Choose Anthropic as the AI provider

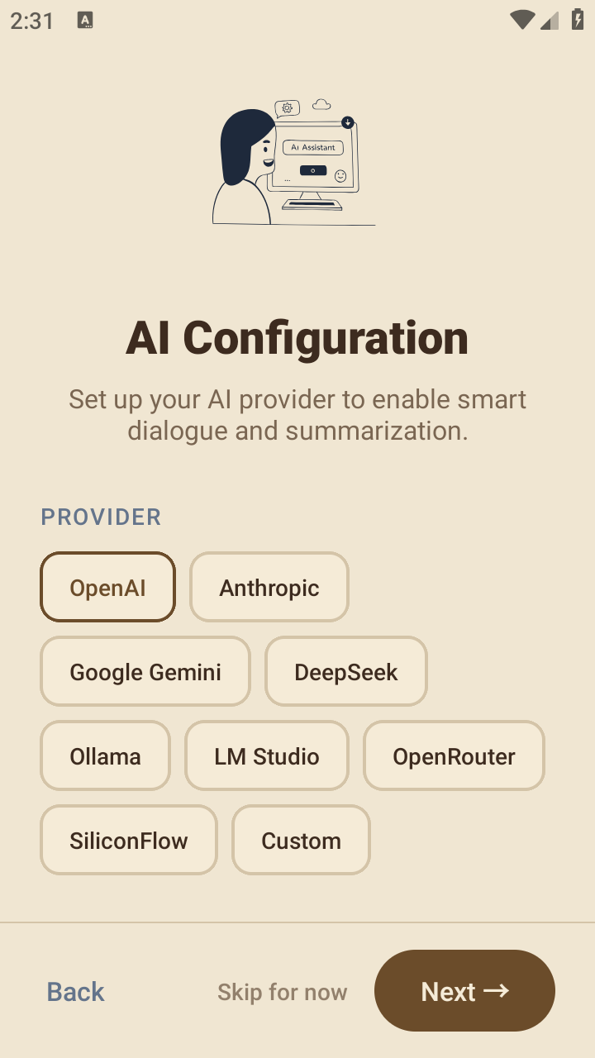coord(269,587)
